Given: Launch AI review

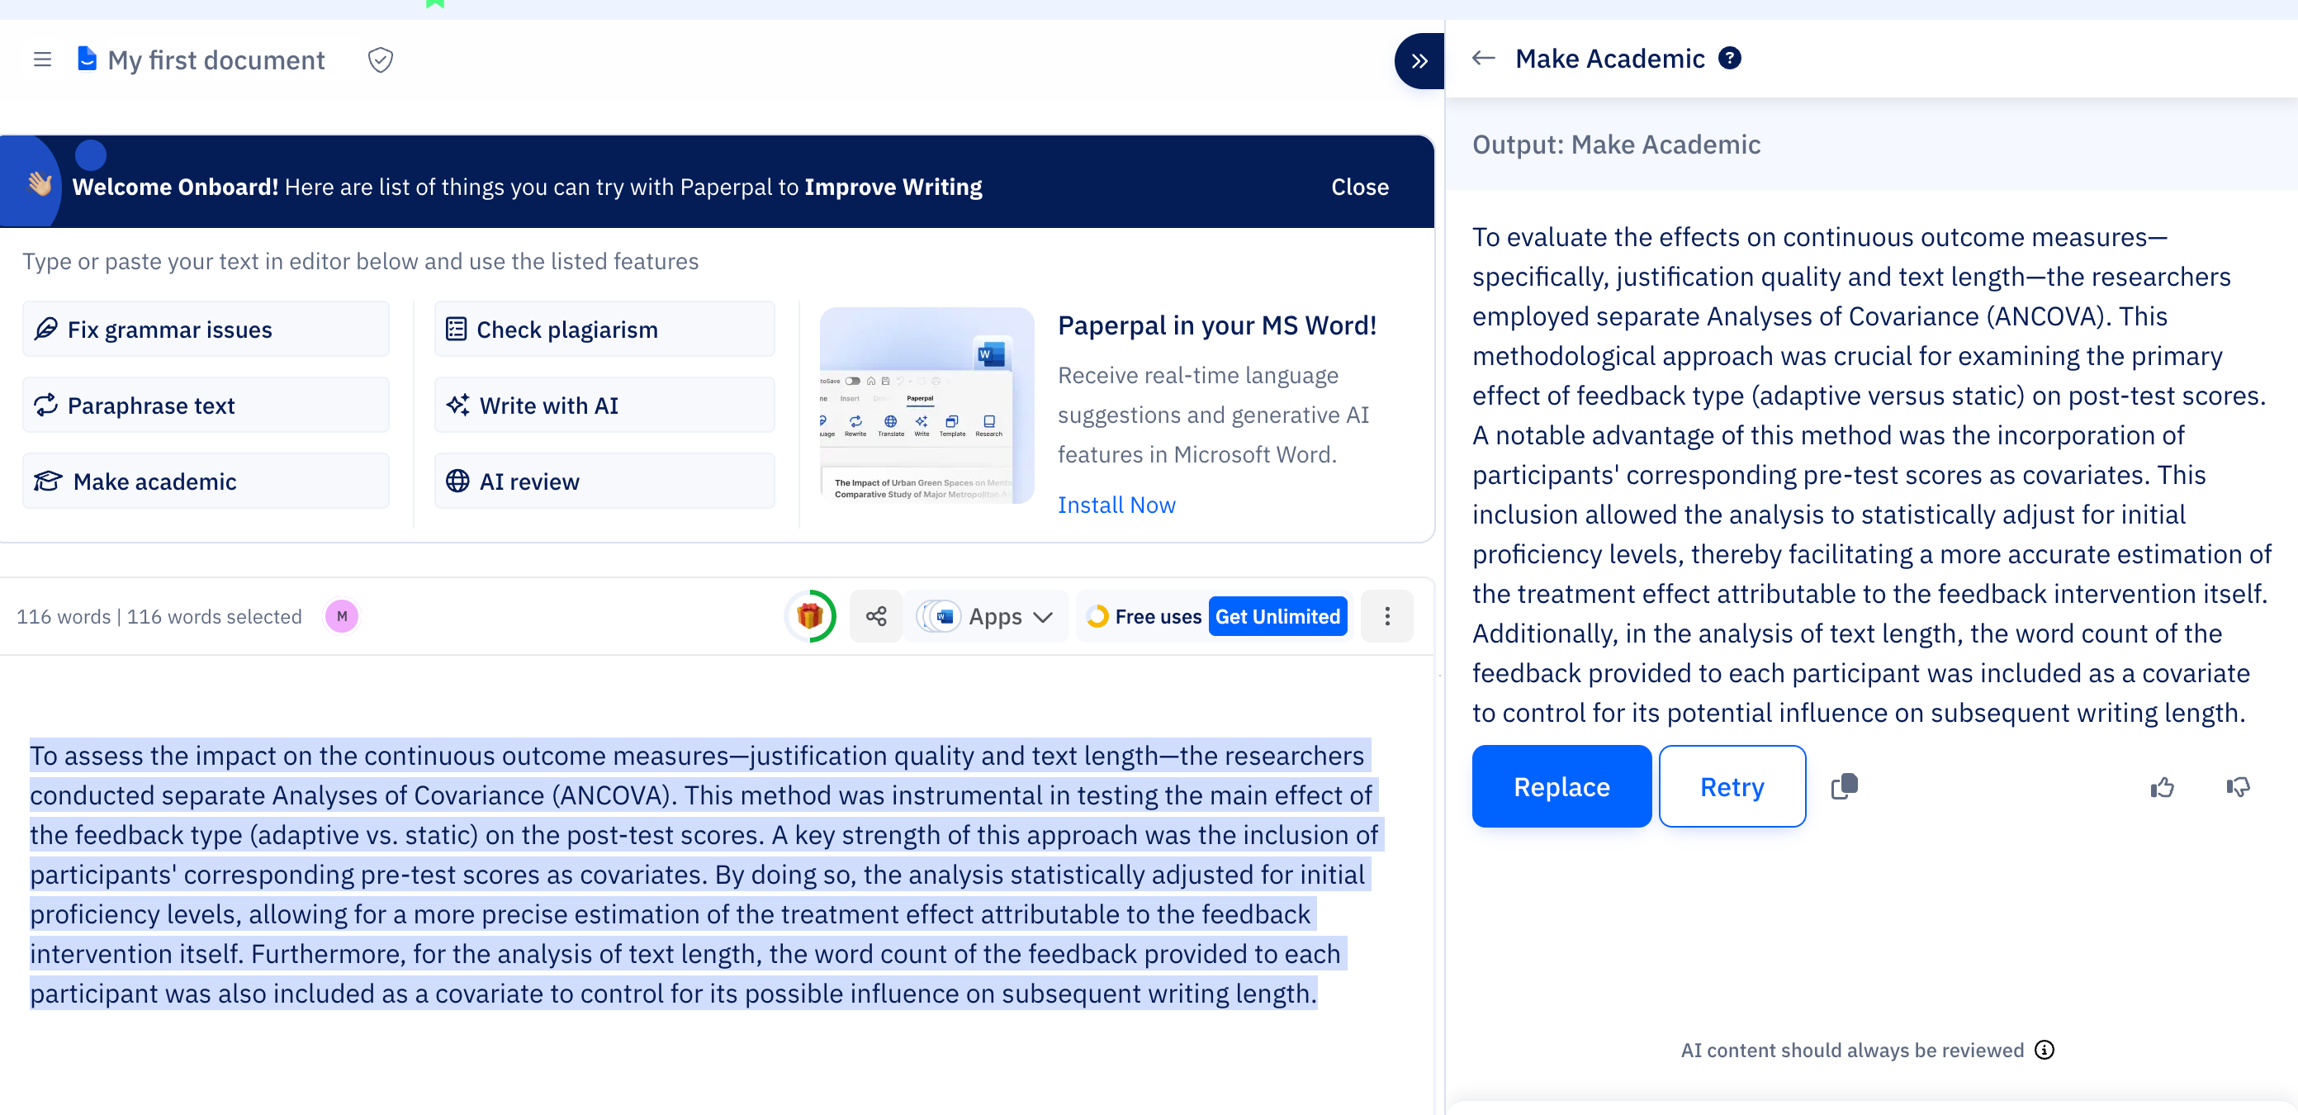Looking at the screenshot, I should point(604,481).
